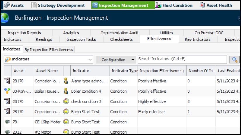Open the Checksheets tab
This screenshot has height=135, width=241.
121,39
